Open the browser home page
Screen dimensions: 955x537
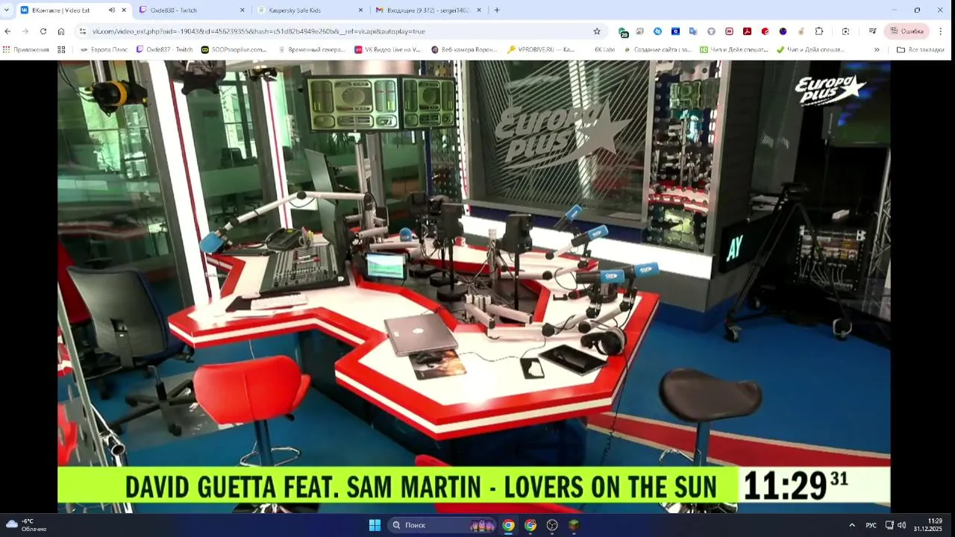click(x=61, y=31)
